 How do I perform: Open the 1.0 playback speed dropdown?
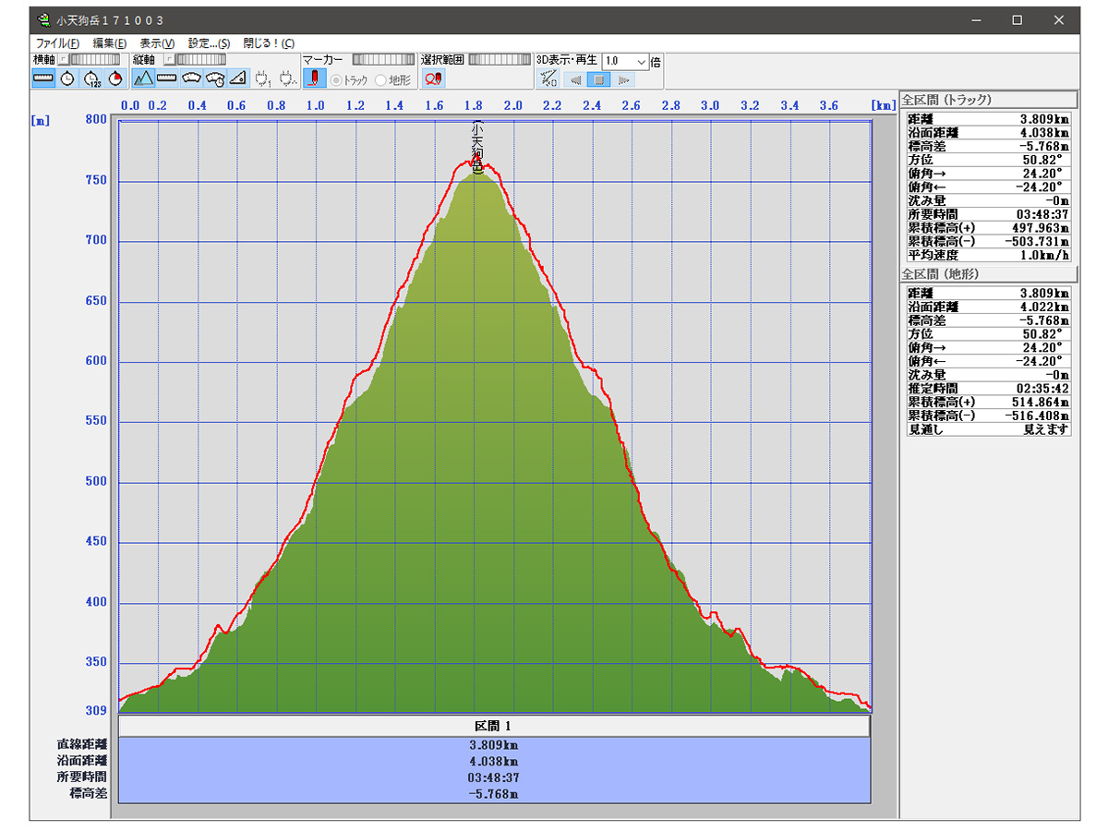click(641, 61)
